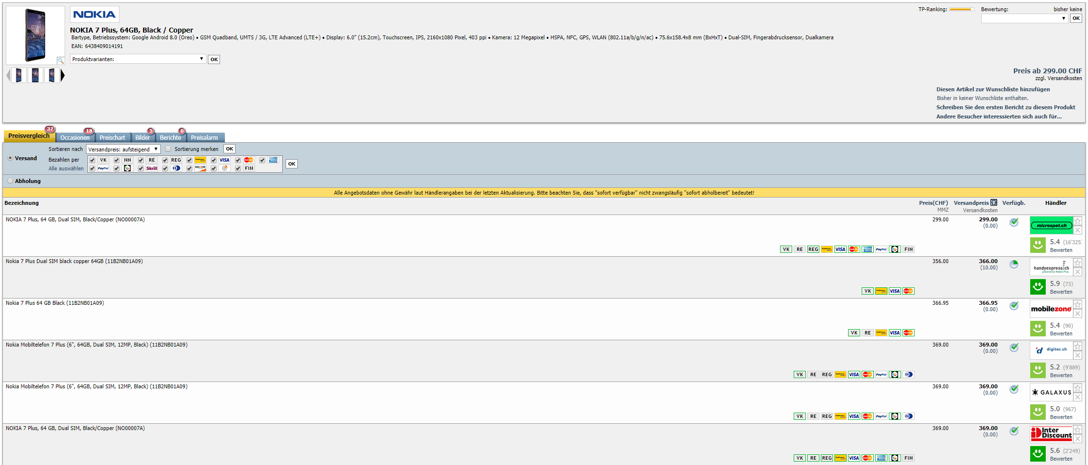This screenshot has height=465, width=1088.
Task: Tick the Sortierung merken checkbox
Action: point(168,149)
